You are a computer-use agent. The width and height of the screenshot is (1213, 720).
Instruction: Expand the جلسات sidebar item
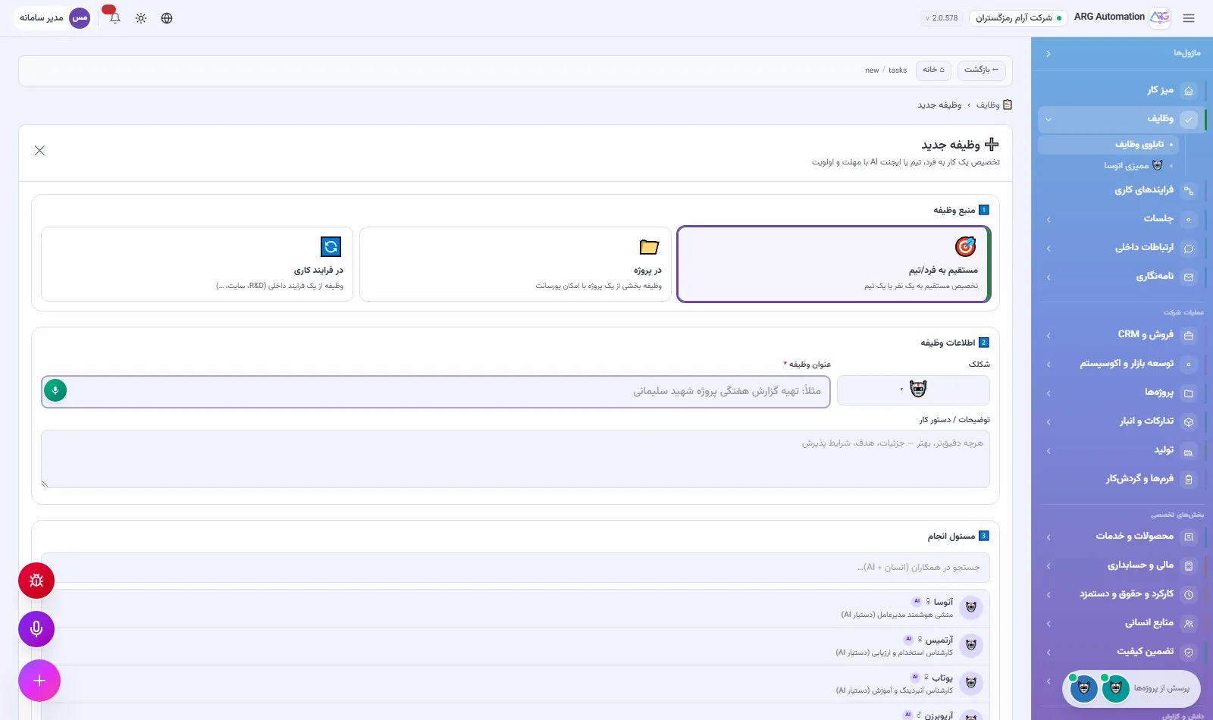1048,220
